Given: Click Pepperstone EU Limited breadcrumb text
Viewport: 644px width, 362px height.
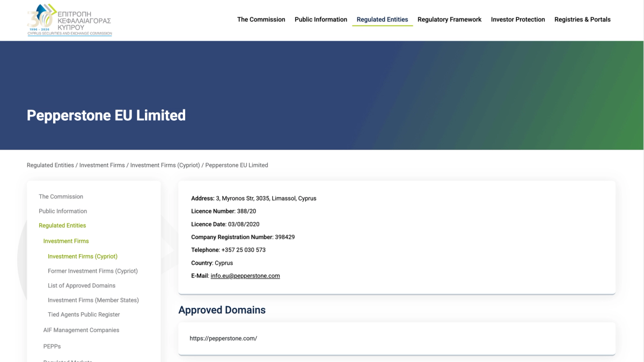Looking at the screenshot, I should tap(237, 165).
